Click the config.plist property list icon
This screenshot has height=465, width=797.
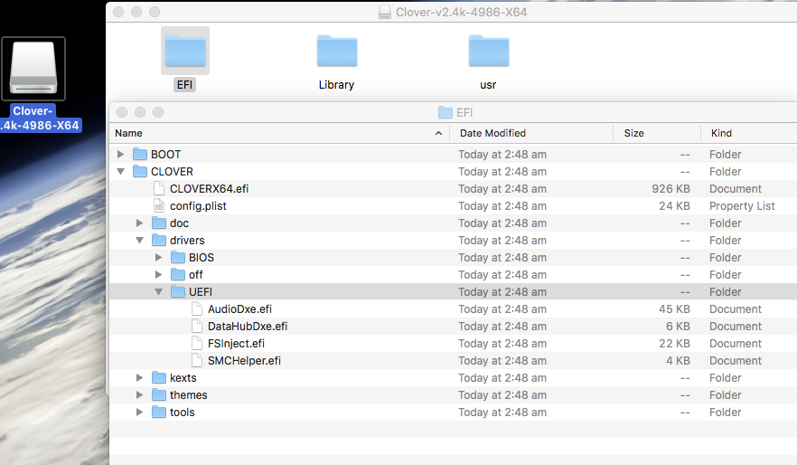click(159, 206)
